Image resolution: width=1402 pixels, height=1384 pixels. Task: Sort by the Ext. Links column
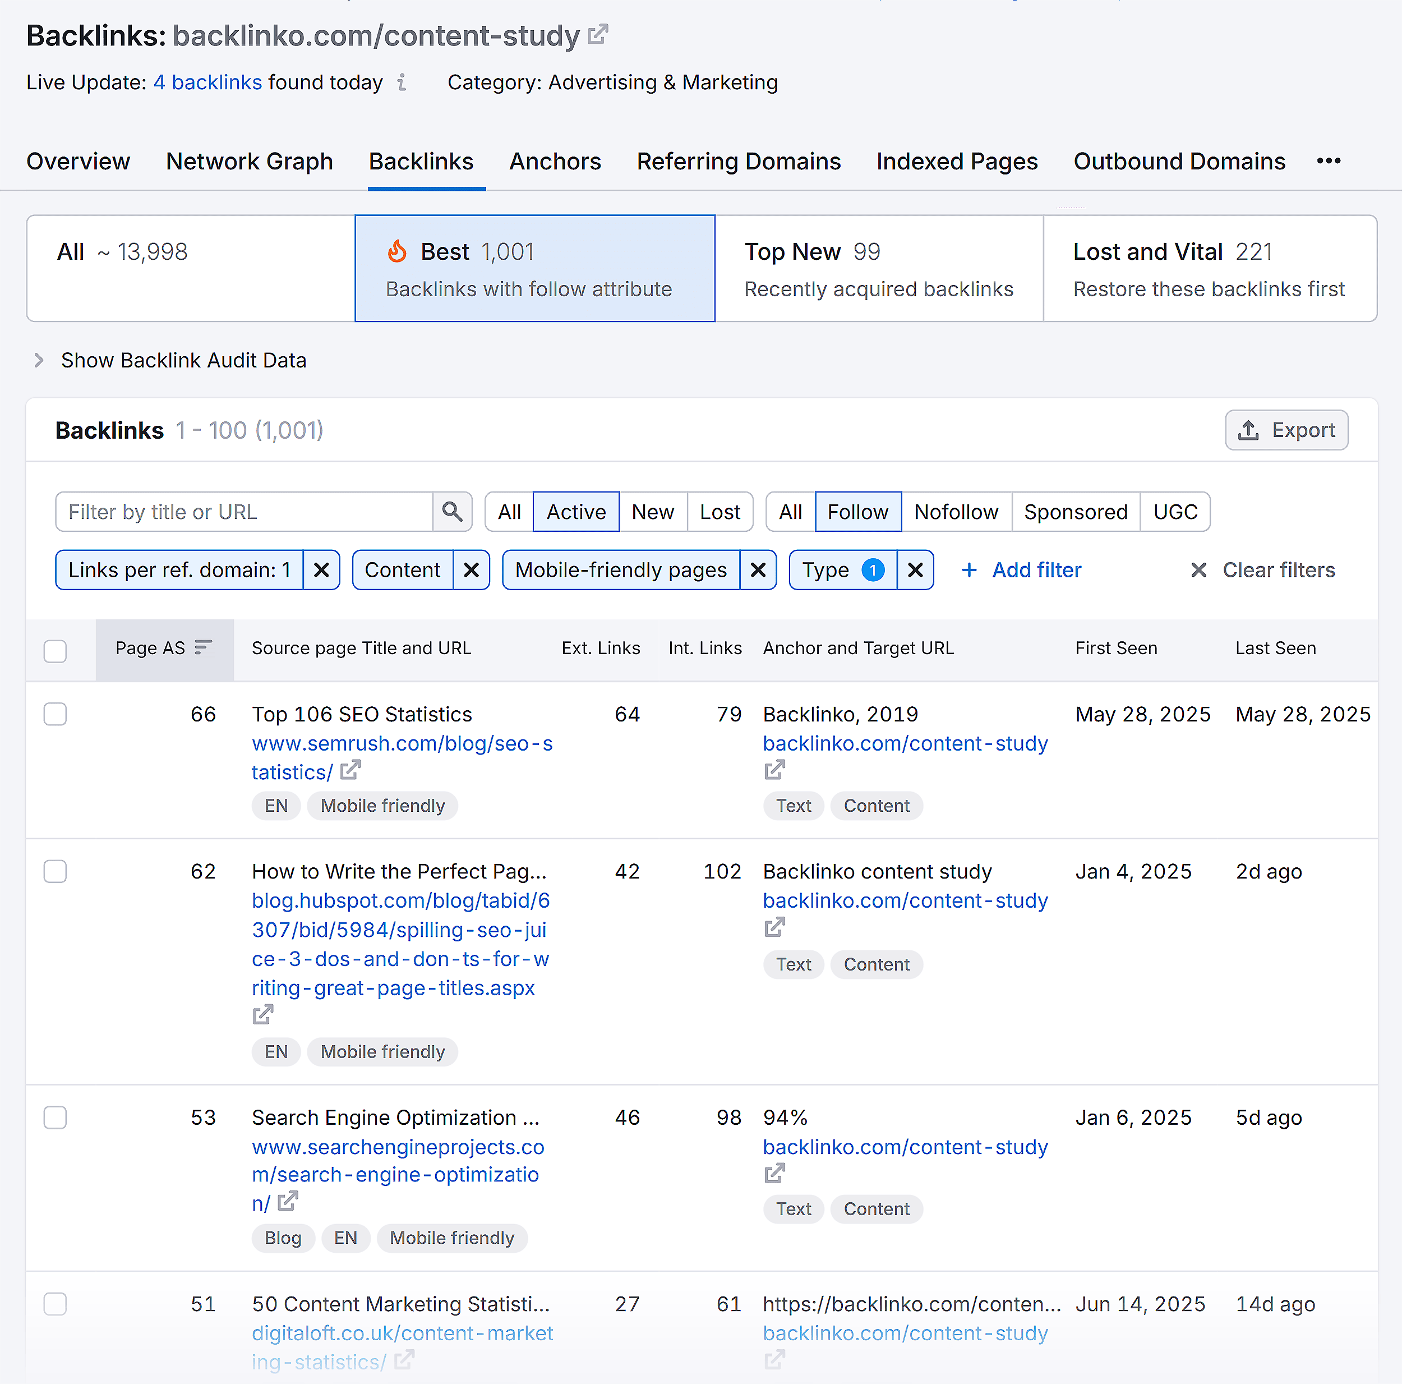click(601, 648)
